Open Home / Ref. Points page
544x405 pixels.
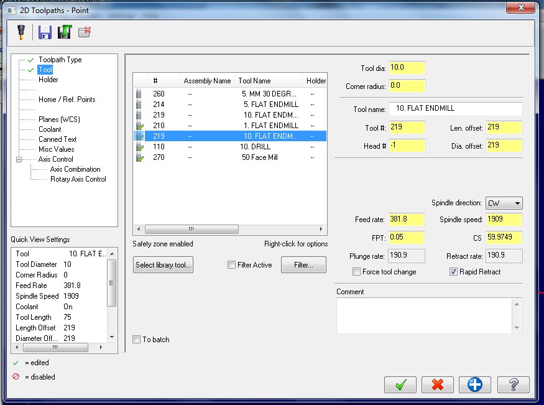tap(67, 100)
